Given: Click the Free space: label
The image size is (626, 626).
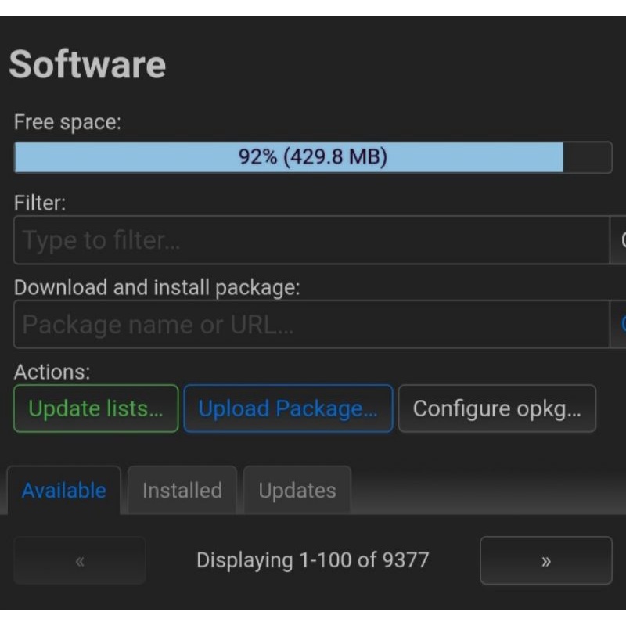Looking at the screenshot, I should [x=67, y=122].
